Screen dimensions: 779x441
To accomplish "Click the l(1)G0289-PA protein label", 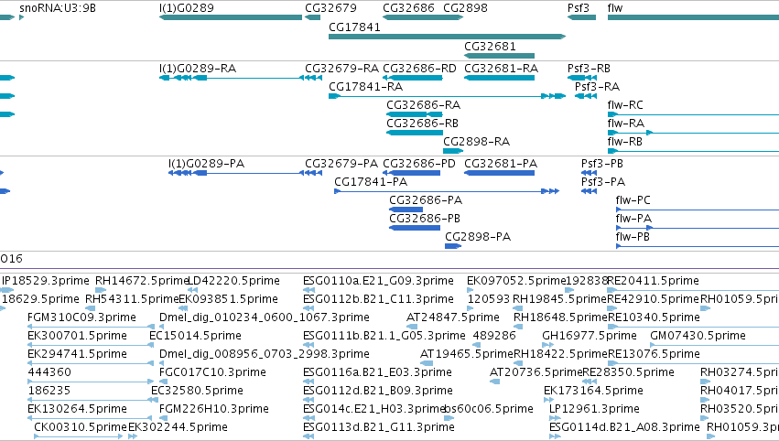I will (x=206, y=164).
